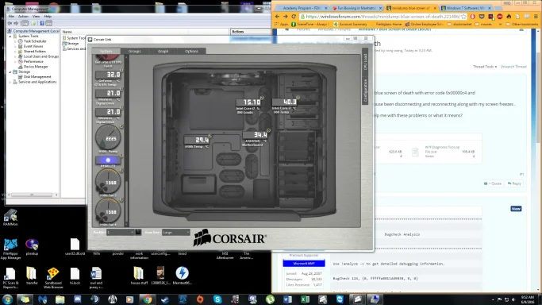The width and height of the screenshot is (542, 305).
Task: Click the Pocket extension icon in Chrome
Action: (482, 17)
